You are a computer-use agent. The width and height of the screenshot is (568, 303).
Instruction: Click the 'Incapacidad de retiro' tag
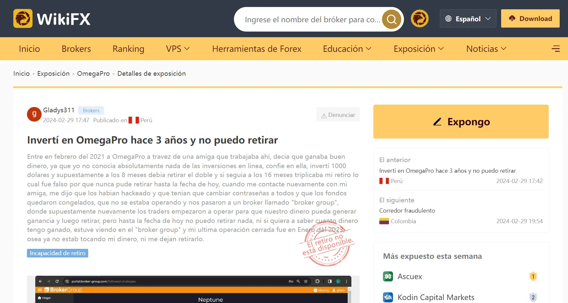click(58, 253)
